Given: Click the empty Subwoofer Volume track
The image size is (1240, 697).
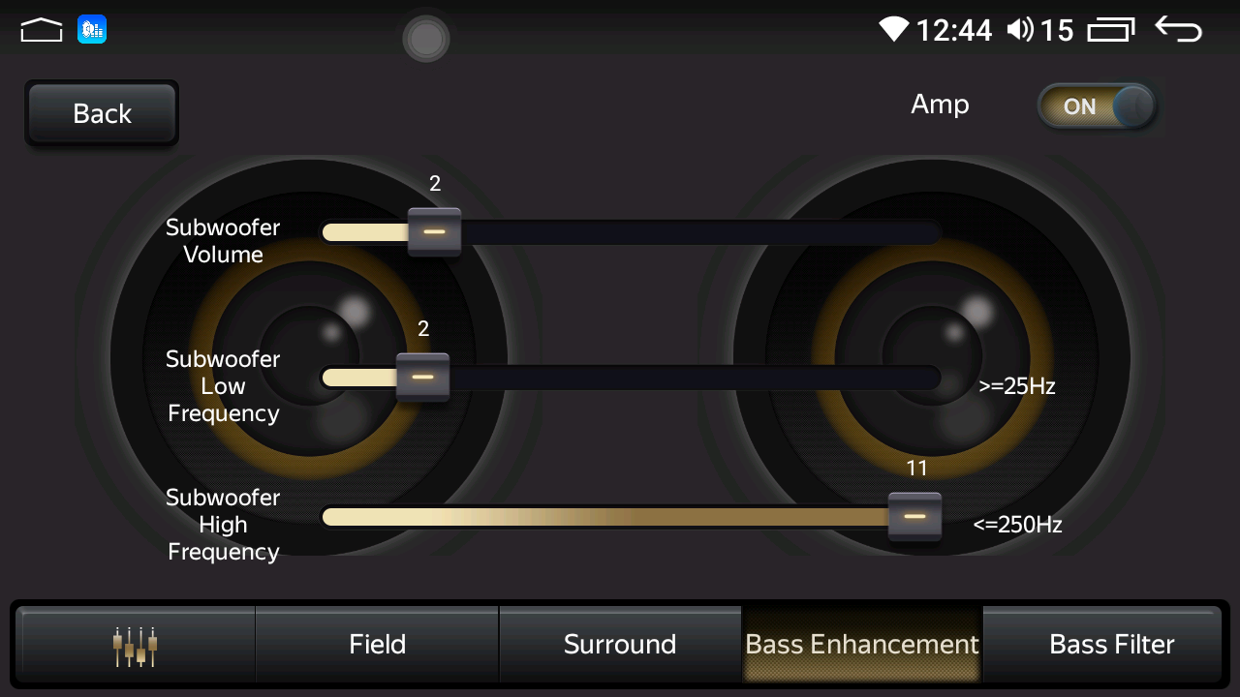Looking at the screenshot, I should click(700, 232).
